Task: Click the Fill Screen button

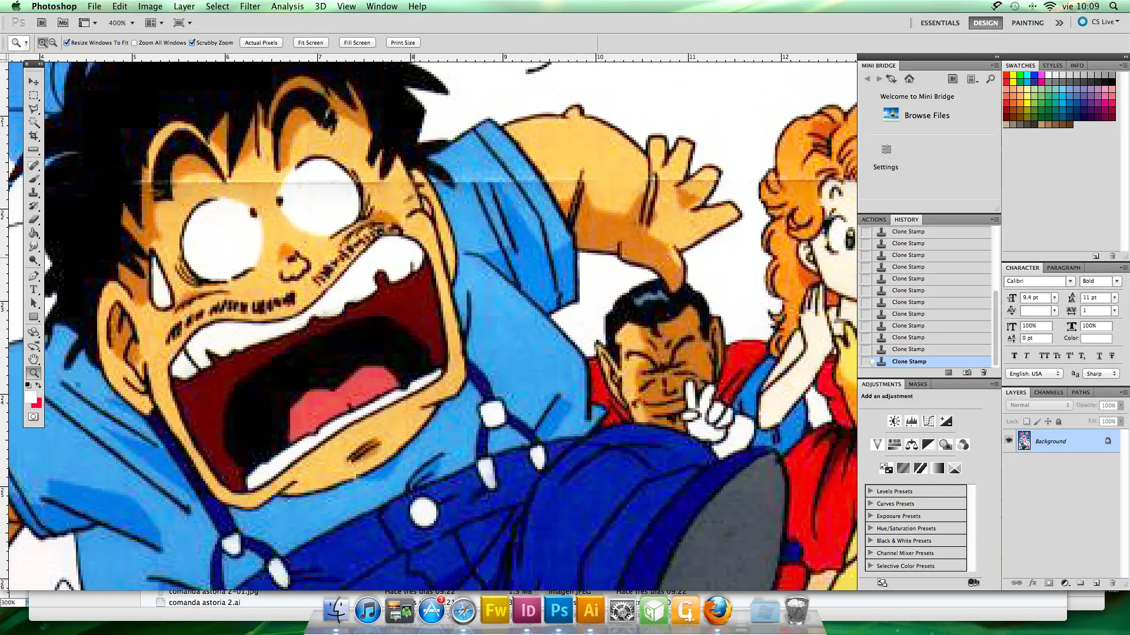Action: (x=357, y=42)
